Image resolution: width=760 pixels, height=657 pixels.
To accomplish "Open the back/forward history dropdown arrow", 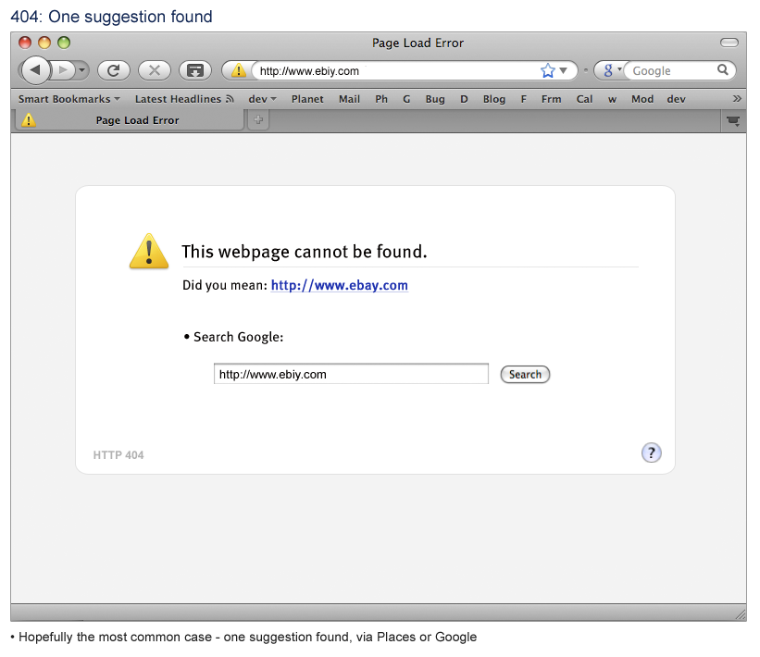I will pos(81,70).
